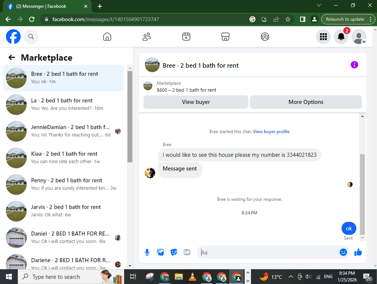The height and width of the screenshot is (284, 377).
Task: Close the Messenger browser tab
Action: coord(86,6)
